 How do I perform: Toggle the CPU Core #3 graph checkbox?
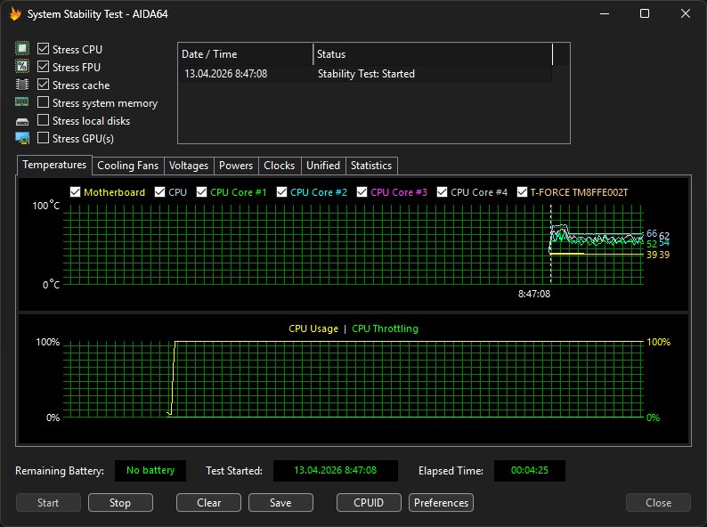[x=362, y=192]
